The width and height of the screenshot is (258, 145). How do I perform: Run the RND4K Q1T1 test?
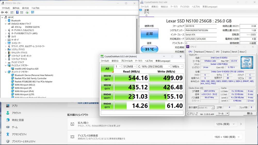coord(107,105)
